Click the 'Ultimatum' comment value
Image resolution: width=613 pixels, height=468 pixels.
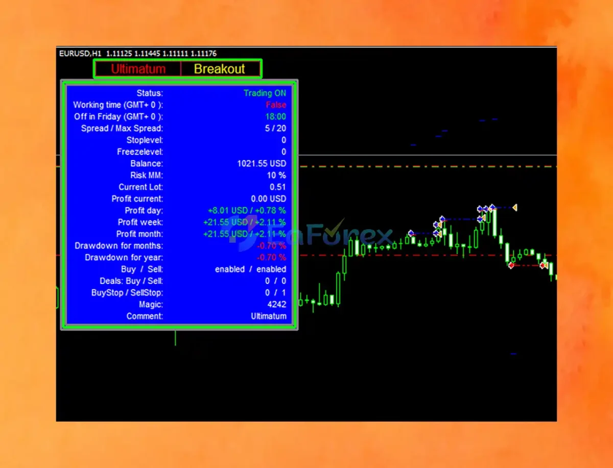click(x=269, y=316)
